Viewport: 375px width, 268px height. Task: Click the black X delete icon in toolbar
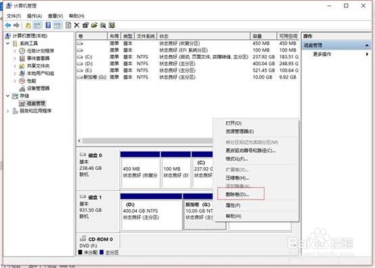tap(76, 25)
